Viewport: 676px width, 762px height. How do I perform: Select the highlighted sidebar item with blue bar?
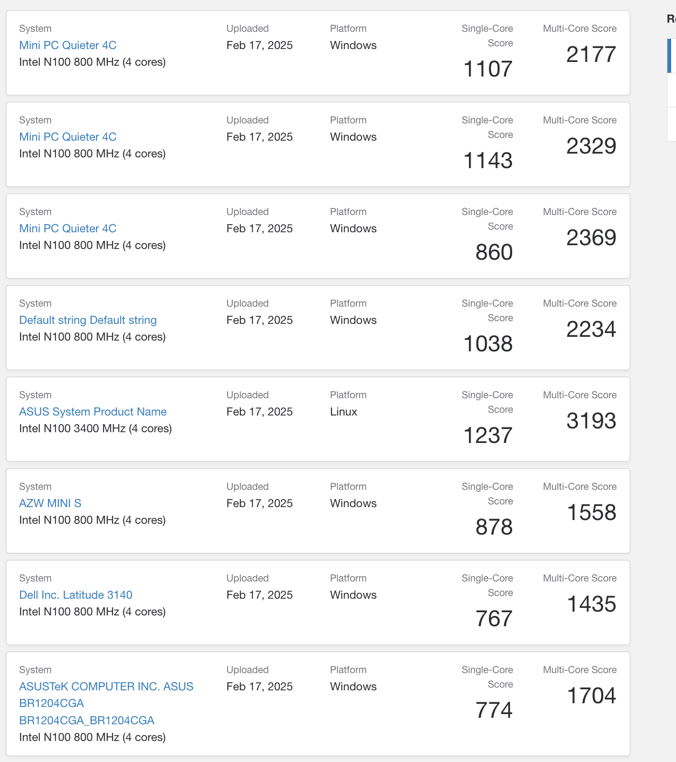pos(672,56)
